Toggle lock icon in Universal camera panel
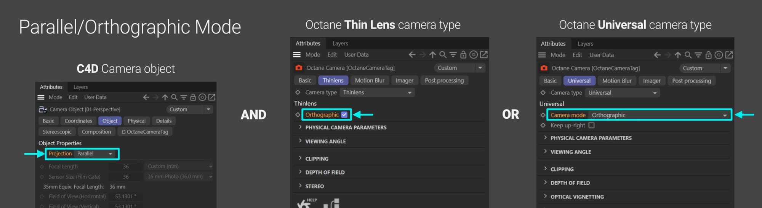The height and width of the screenshot is (208, 762). pos(708,55)
